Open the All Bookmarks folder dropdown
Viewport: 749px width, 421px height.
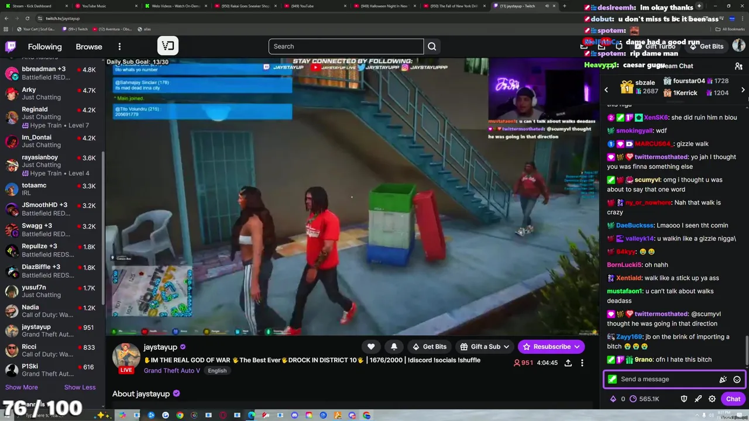[730, 29]
